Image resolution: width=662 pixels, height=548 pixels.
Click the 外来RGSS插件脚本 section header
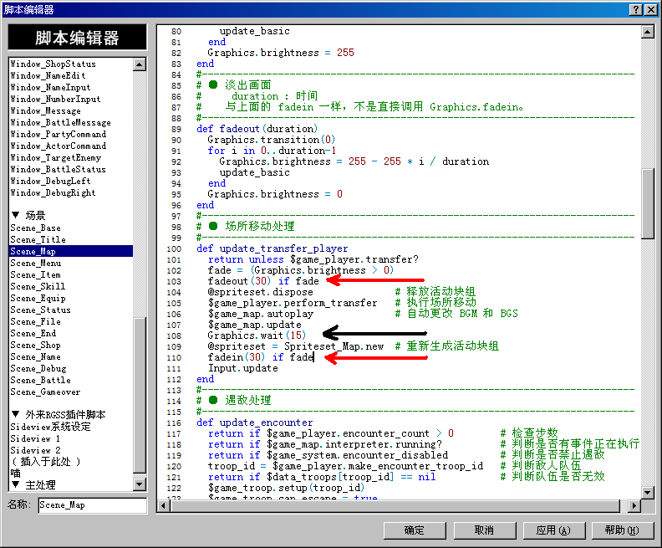pyautogui.click(x=59, y=414)
